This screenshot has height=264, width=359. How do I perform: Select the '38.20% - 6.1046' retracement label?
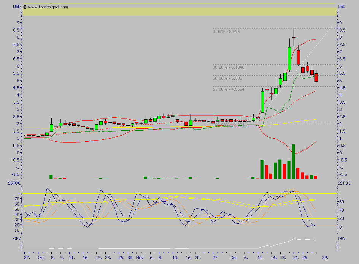[x=229, y=67]
